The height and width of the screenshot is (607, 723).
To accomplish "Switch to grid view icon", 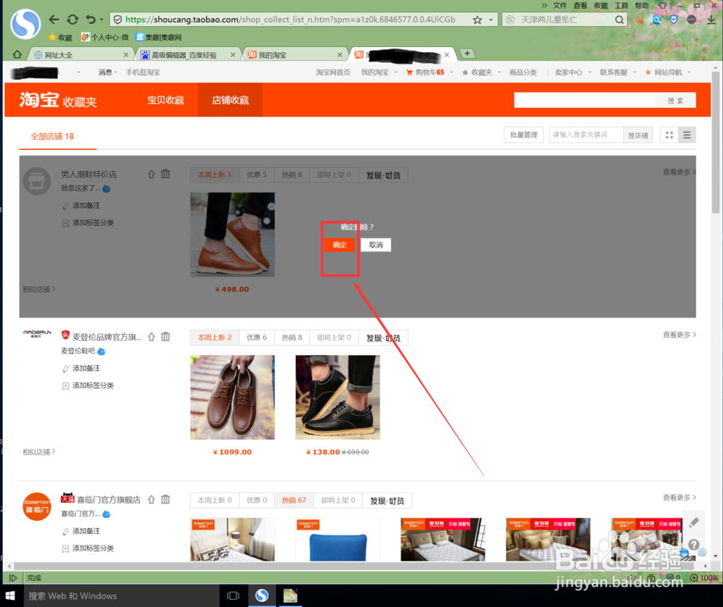I will point(669,135).
